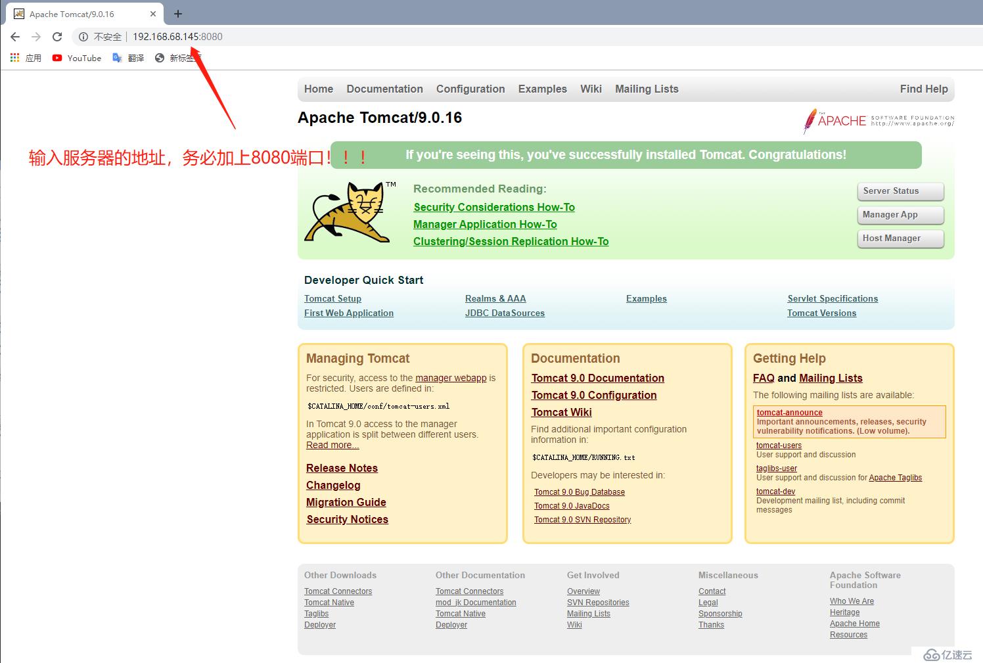
Task: Open Manager Application How-To link
Action: (x=485, y=224)
